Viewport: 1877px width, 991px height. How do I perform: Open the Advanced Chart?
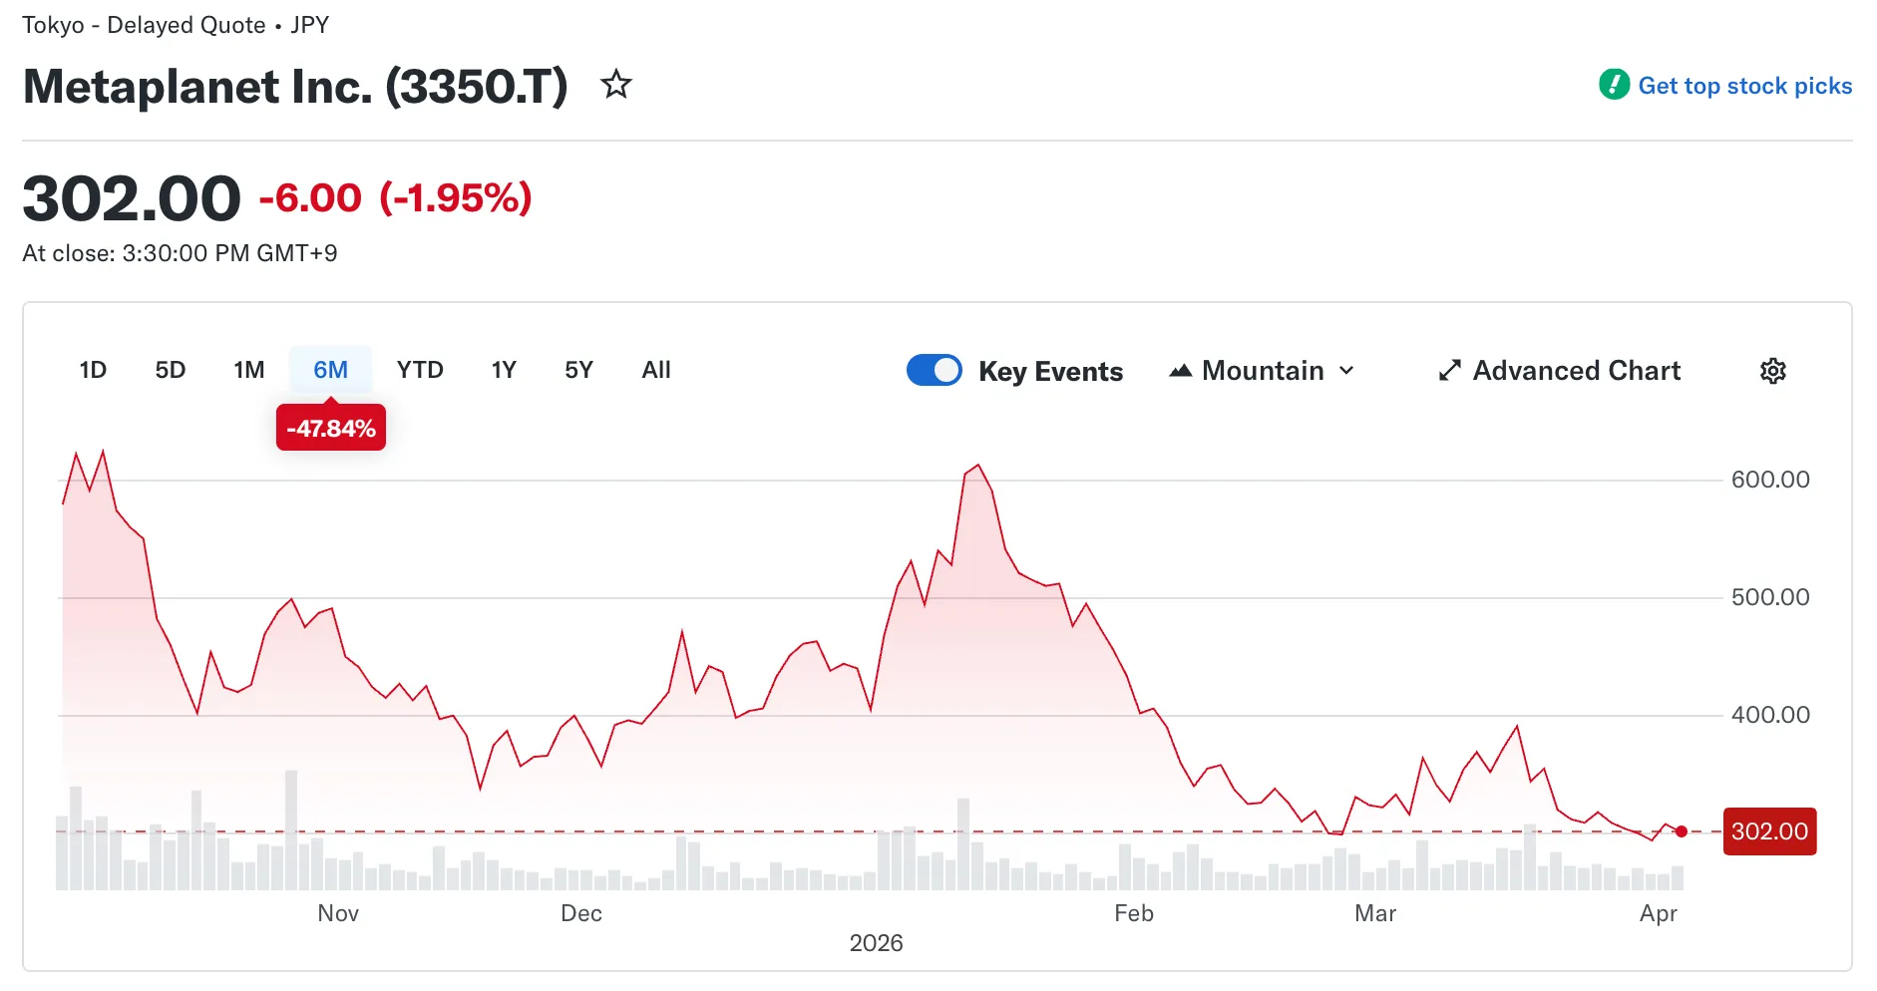coord(1576,370)
